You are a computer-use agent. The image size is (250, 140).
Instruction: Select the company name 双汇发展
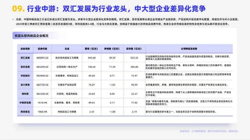pos(25,58)
